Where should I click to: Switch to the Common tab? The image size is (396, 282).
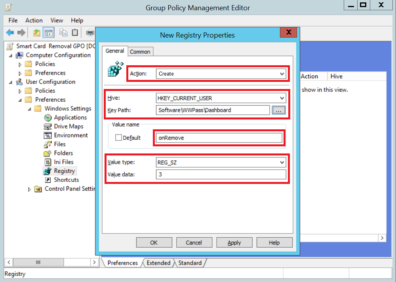tap(140, 51)
